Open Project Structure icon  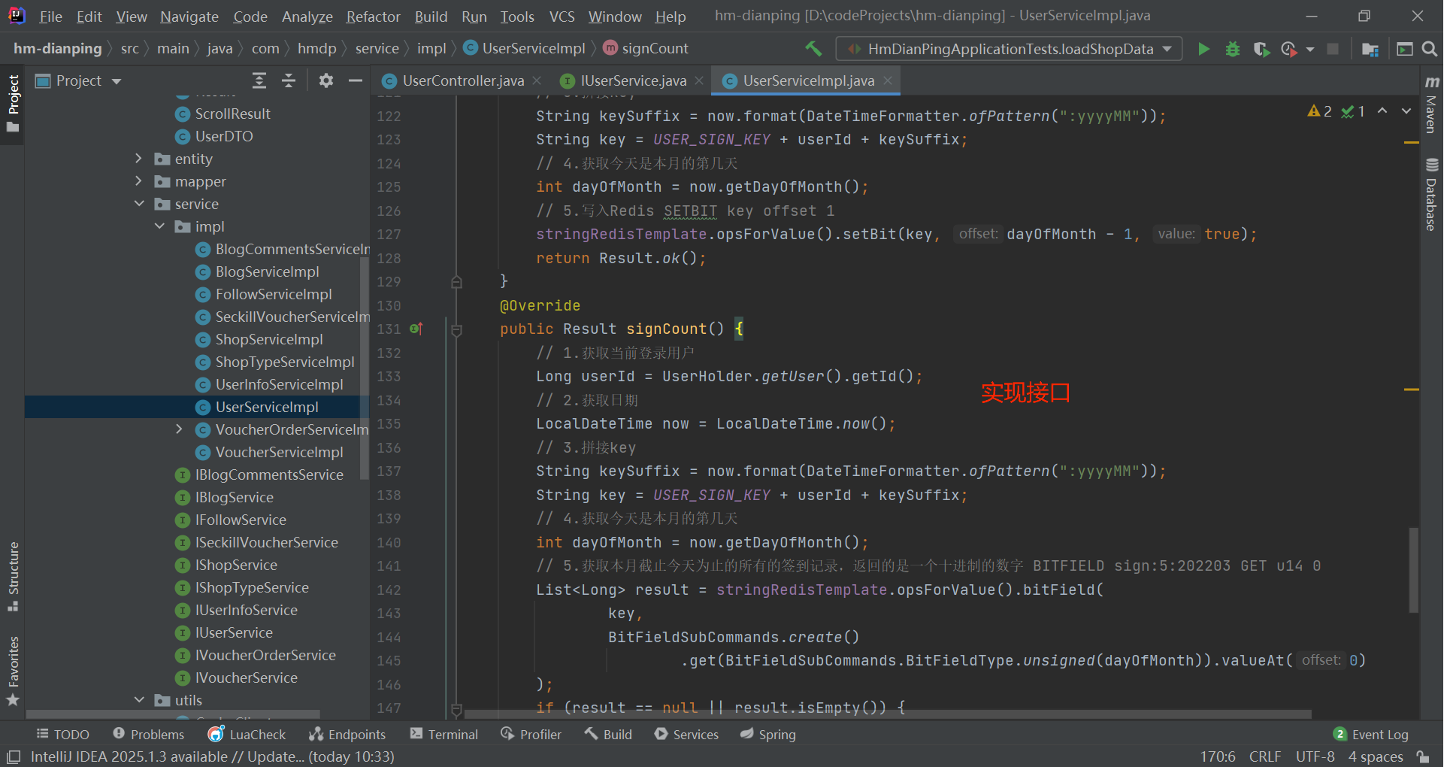click(1370, 49)
